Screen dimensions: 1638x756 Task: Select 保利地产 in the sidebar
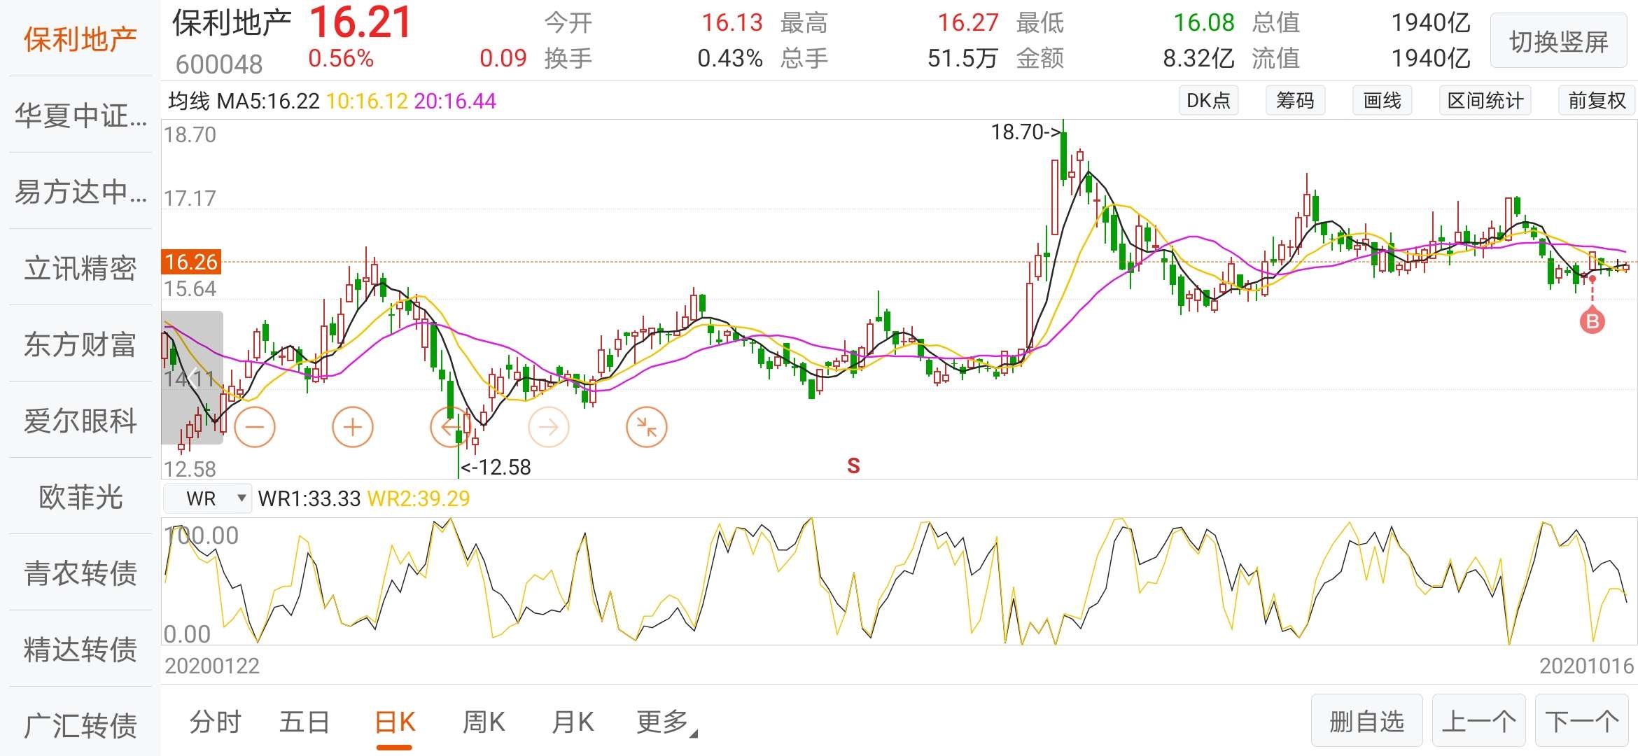tap(80, 39)
